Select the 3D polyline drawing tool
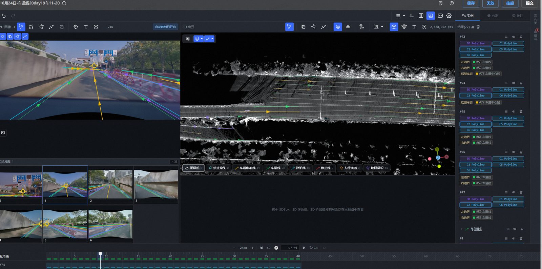Screen dimensions: 542x269 click(x=324, y=27)
